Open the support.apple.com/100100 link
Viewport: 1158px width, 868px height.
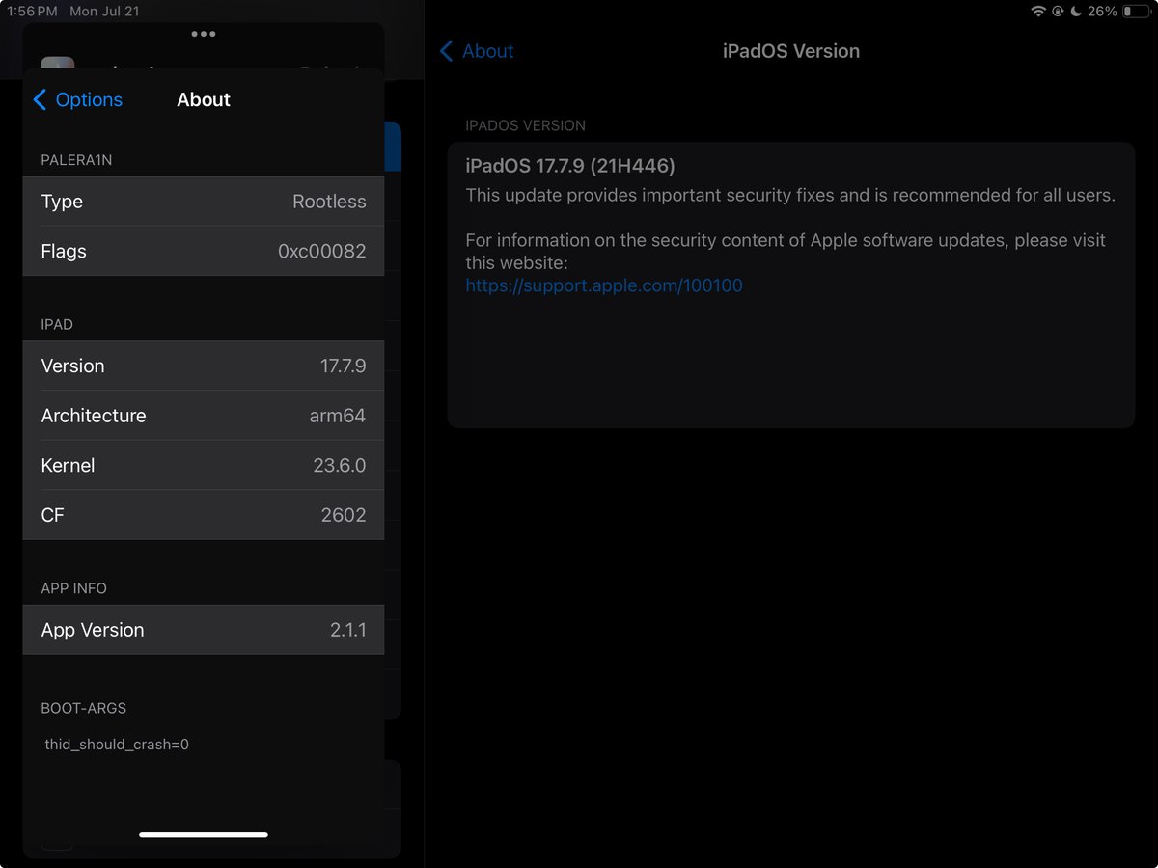click(604, 285)
